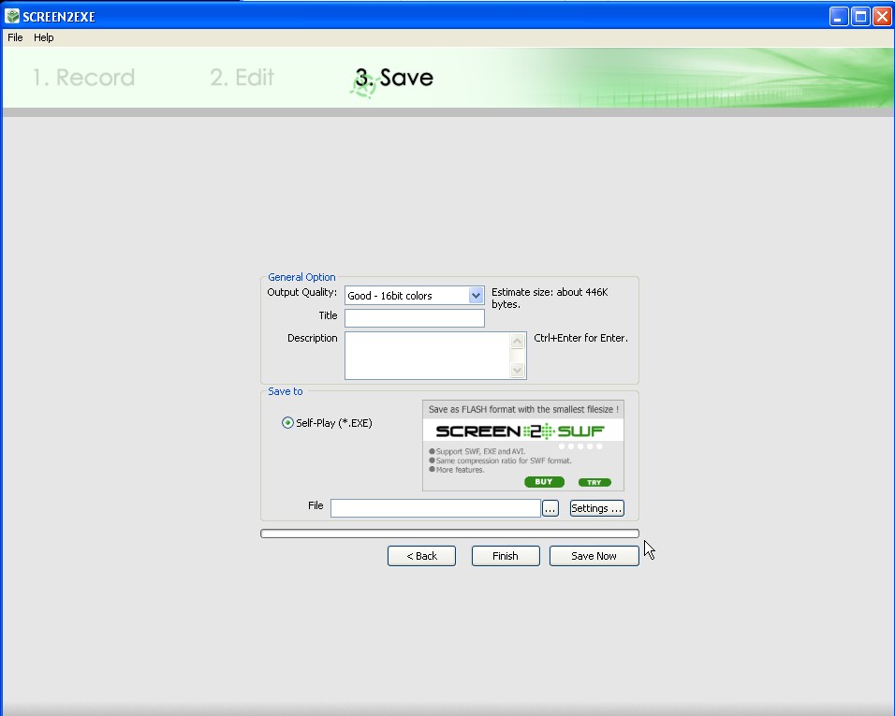Click the Description scrollbar down arrow
The image size is (895, 716).
tap(517, 371)
